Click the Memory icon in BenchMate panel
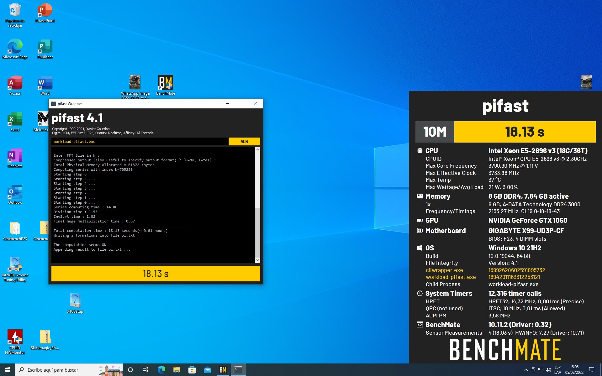602x376 pixels. 420,196
